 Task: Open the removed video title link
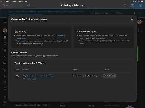38,76
